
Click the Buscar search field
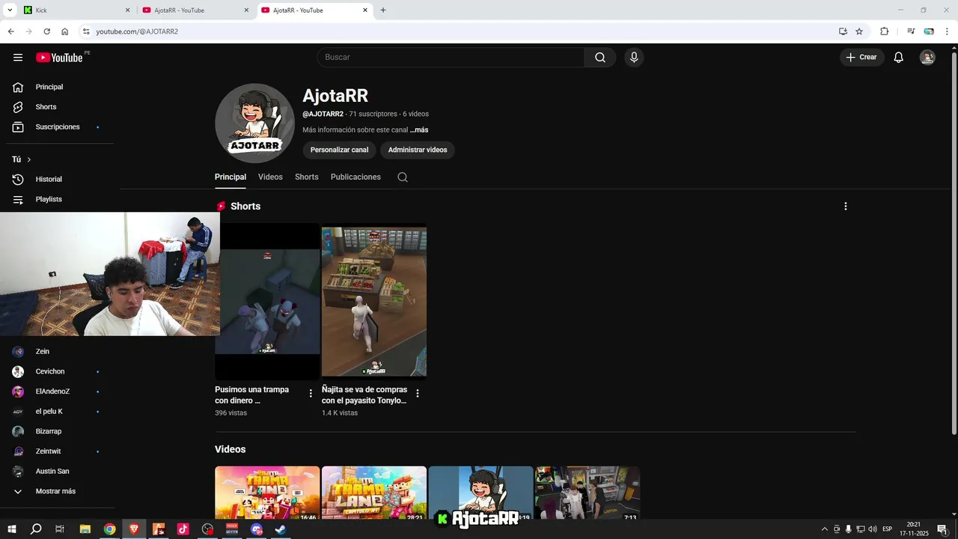[451, 58]
